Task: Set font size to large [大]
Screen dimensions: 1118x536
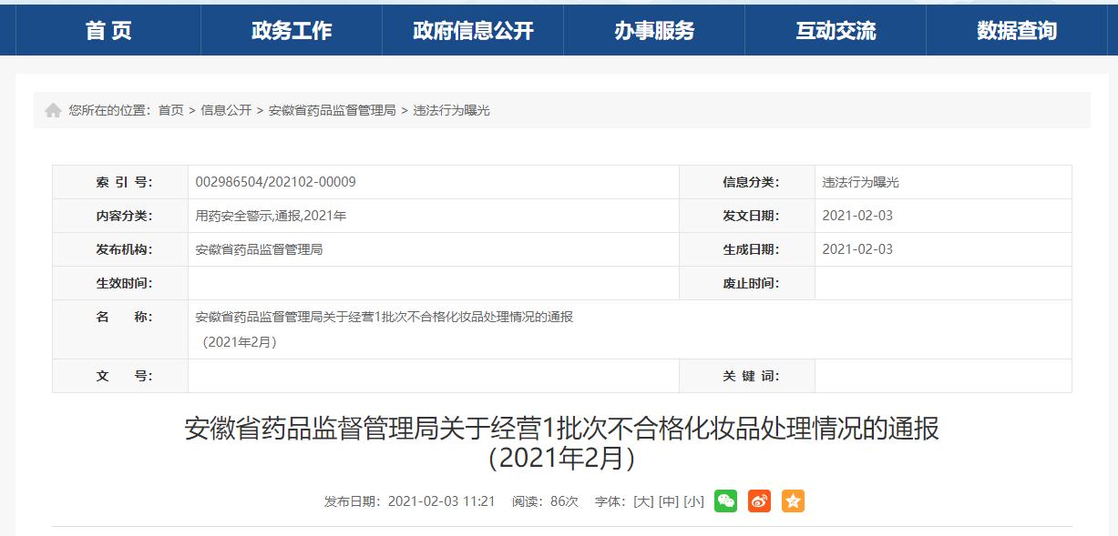Action: pyautogui.click(x=643, y=501)
